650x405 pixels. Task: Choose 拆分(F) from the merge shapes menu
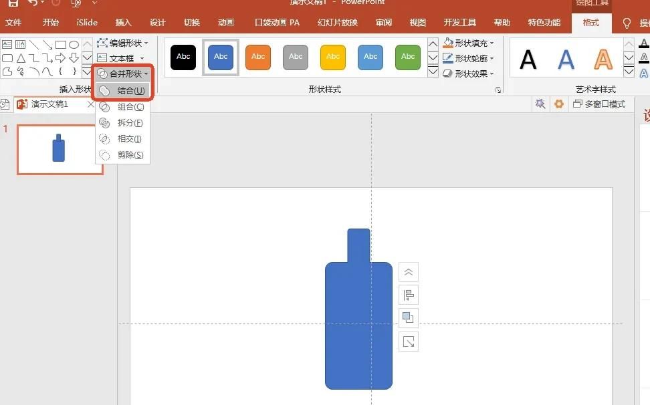tap(124, 122)
